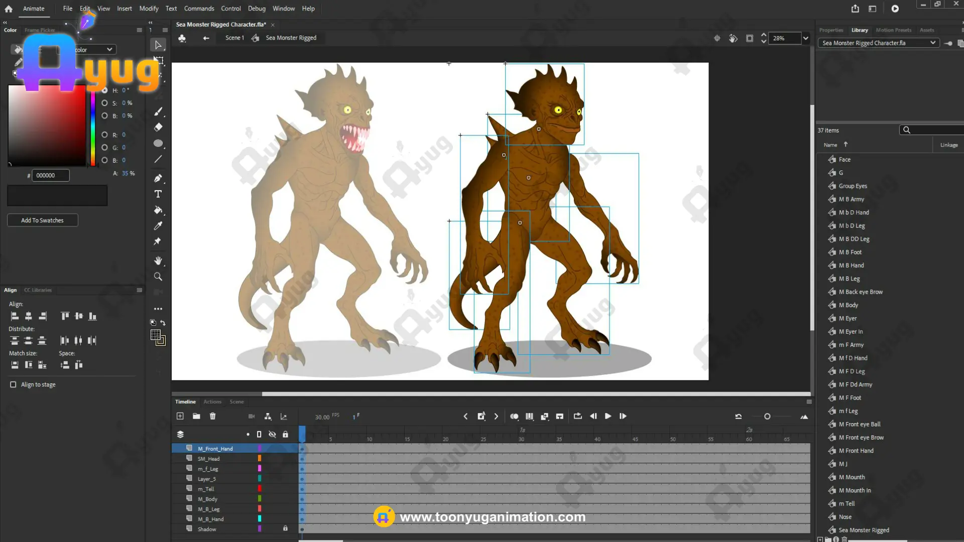964x542 pixels.
Task: Enable Align to stage checkbox
Action: coord(13,384)
